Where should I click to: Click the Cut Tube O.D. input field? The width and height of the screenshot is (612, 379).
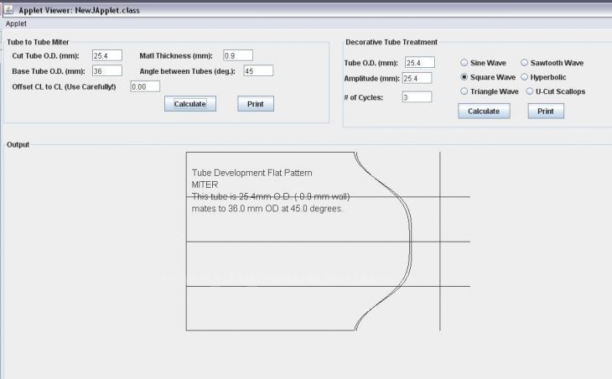[x=107, y=55]
